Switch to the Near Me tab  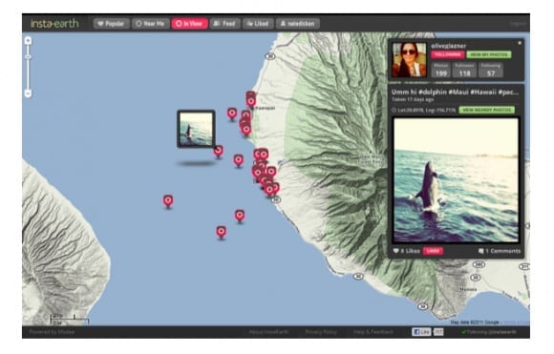tap(151, 24)
